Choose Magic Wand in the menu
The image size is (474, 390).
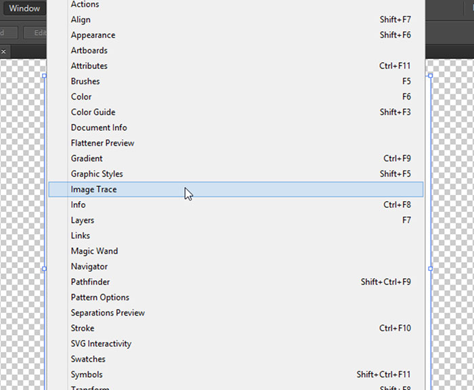[94, 251]
